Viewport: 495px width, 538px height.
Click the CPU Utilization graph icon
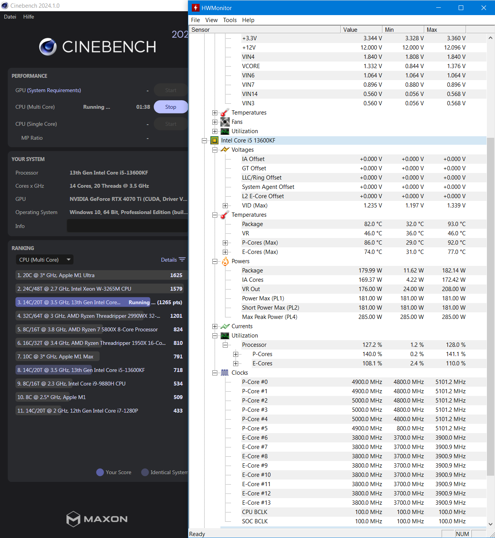point(225,336)
